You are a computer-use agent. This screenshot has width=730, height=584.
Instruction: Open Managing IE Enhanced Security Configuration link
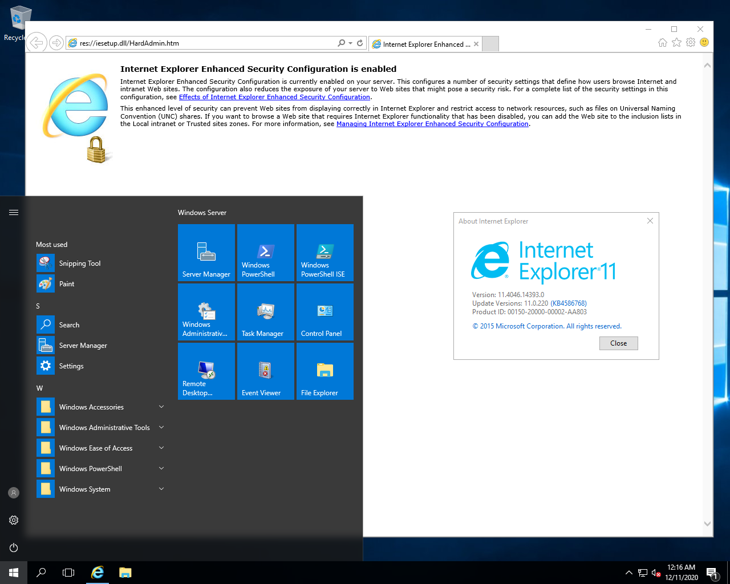tap(432, 124)
